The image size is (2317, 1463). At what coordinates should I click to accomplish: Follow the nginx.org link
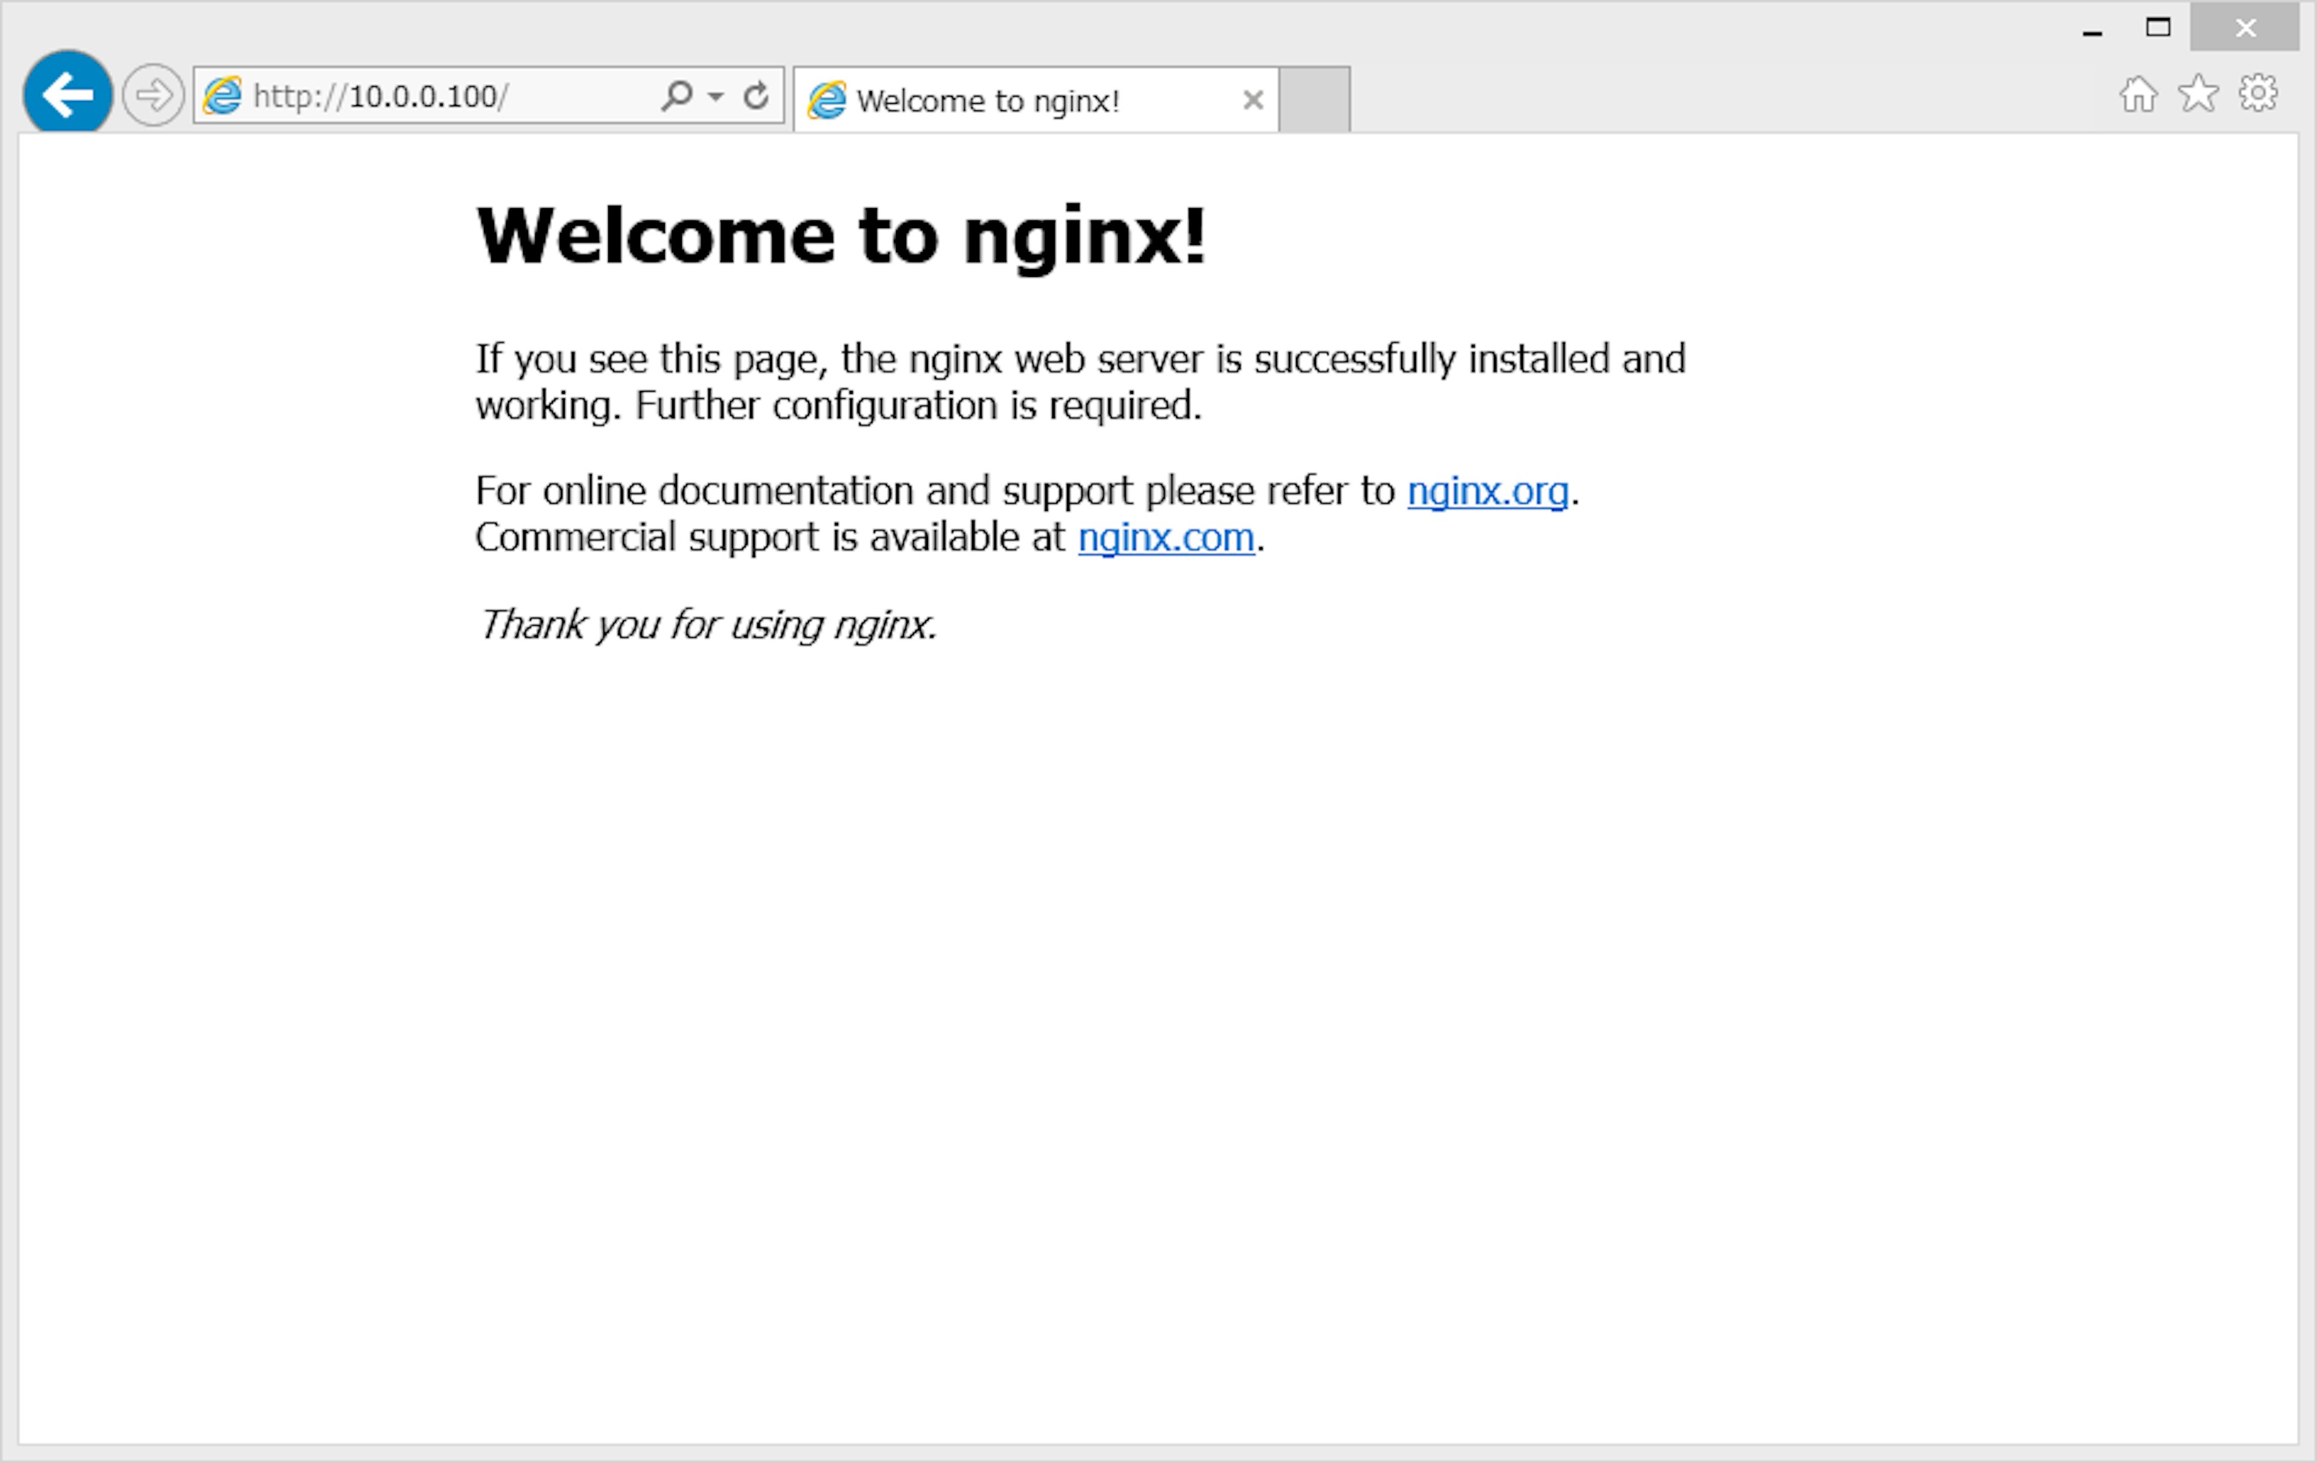coord(1487,492)
